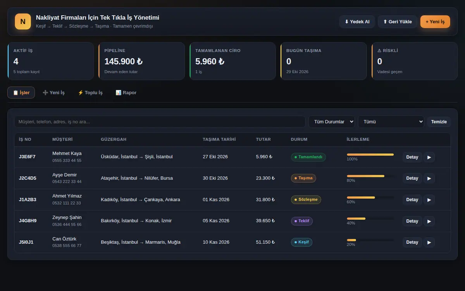
Task: Click the orange N app logo
Action: tap(23, 21)
